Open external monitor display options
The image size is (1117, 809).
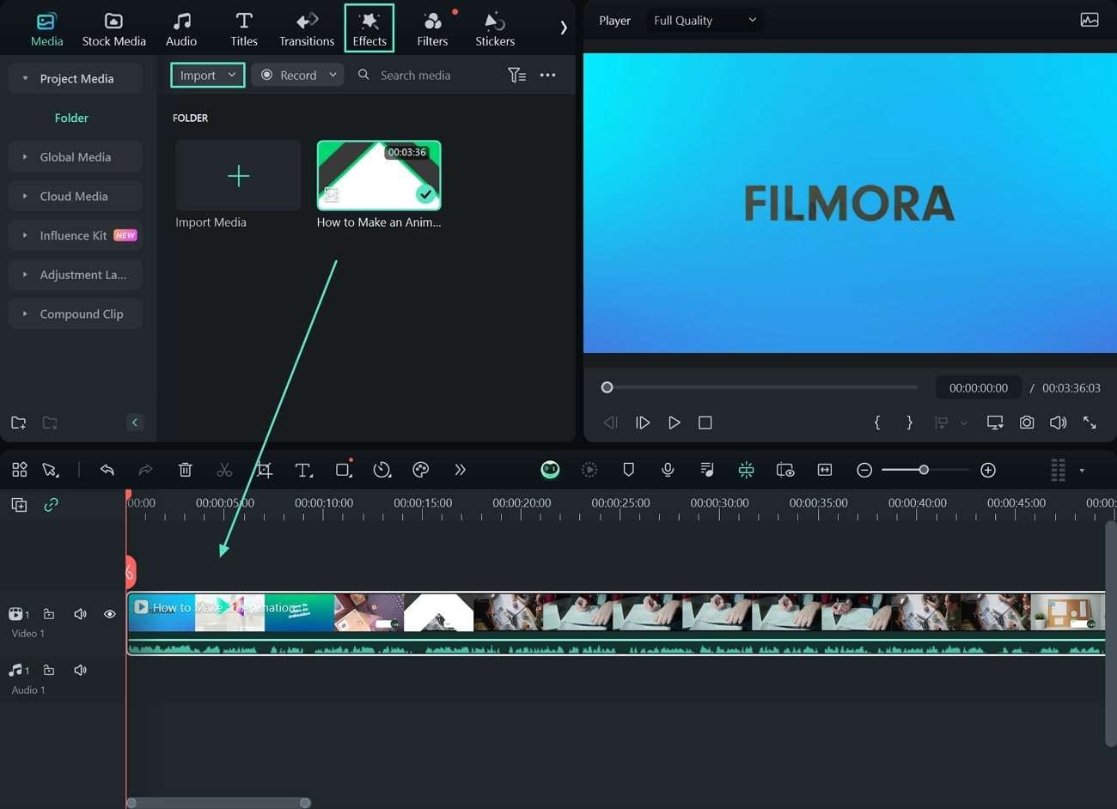[x=995, y=423]
